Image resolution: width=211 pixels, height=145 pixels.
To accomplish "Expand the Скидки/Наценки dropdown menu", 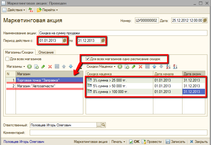I will [x=101, y=66].
